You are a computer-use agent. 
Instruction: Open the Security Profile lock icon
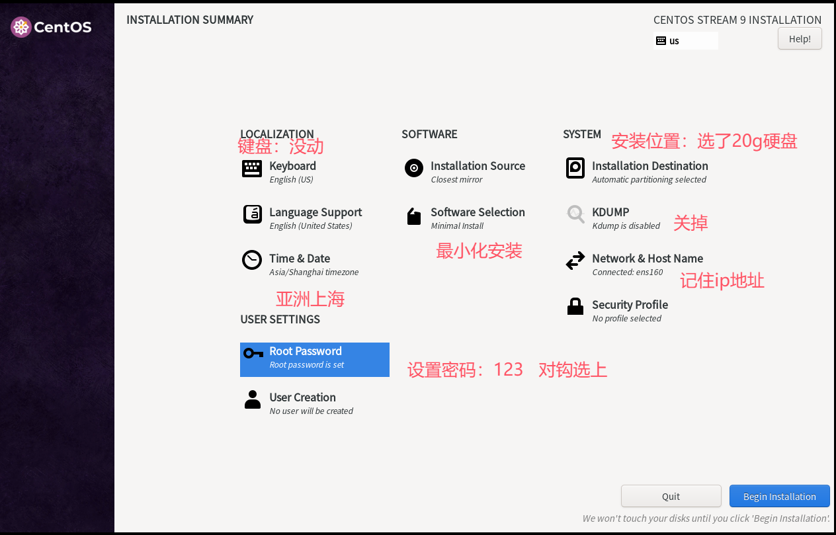point(575,306)
